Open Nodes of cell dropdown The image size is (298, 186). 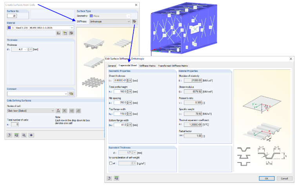(x=53, y=111)
